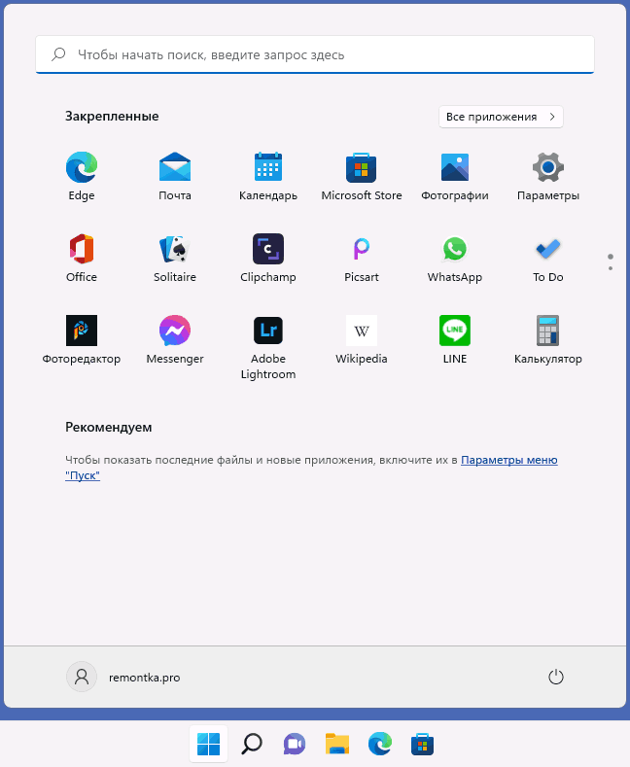630x767 pixels.
Task: Open File Explorer from the taskbar
Action: click(337, 744)
